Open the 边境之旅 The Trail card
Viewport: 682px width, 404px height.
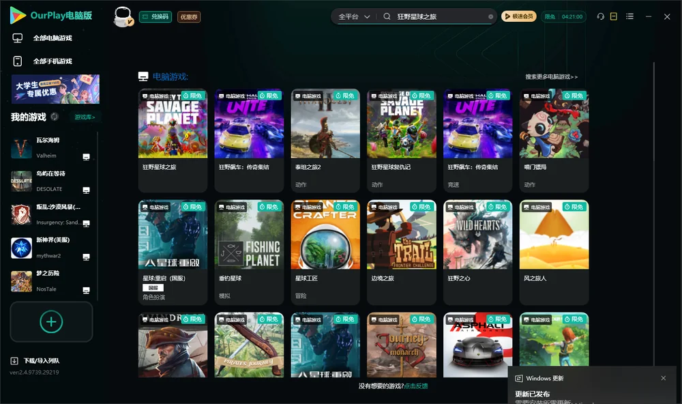402,252
